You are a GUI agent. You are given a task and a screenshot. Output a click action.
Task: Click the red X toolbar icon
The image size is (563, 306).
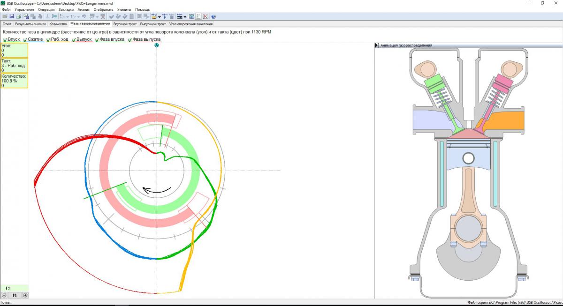click(x=205, y=16)
